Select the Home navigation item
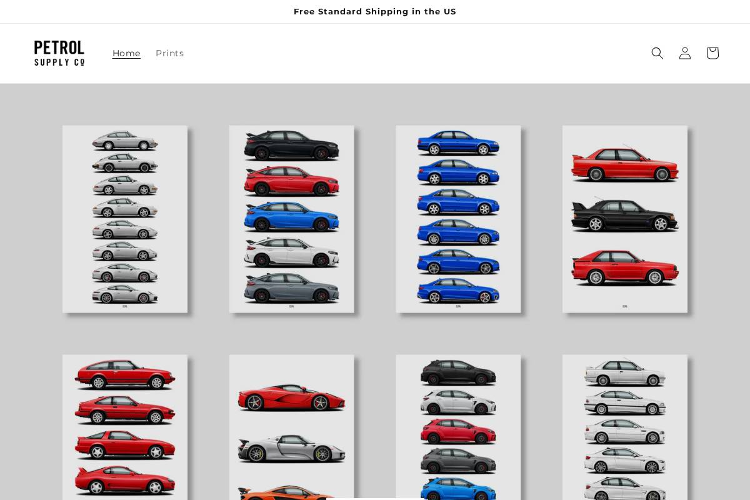This screenshot has height=500, width=750. pos(126,53)
